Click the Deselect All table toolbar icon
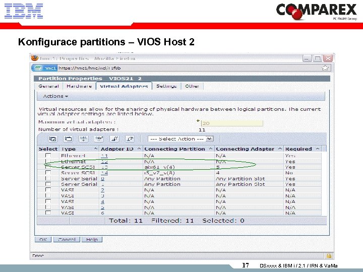This screenshot has height=272, width=363. tap(68, 139)
